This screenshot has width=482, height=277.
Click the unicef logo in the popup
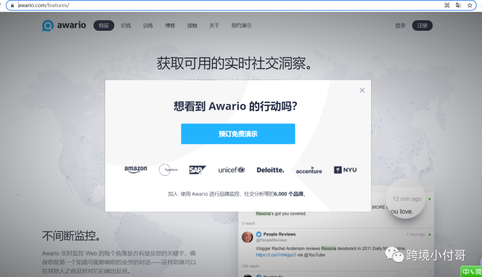(x=232, y=170)
